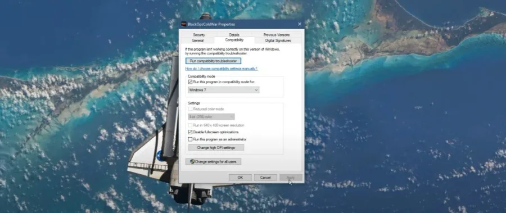
Task: Open the Details tab
Action: tap(234, 34)
